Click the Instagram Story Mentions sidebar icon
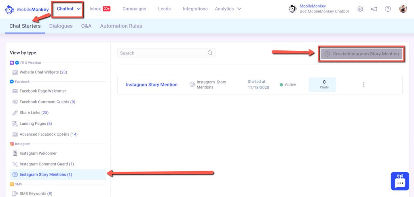This screenshot has width=414, height=197. (15, 174)
